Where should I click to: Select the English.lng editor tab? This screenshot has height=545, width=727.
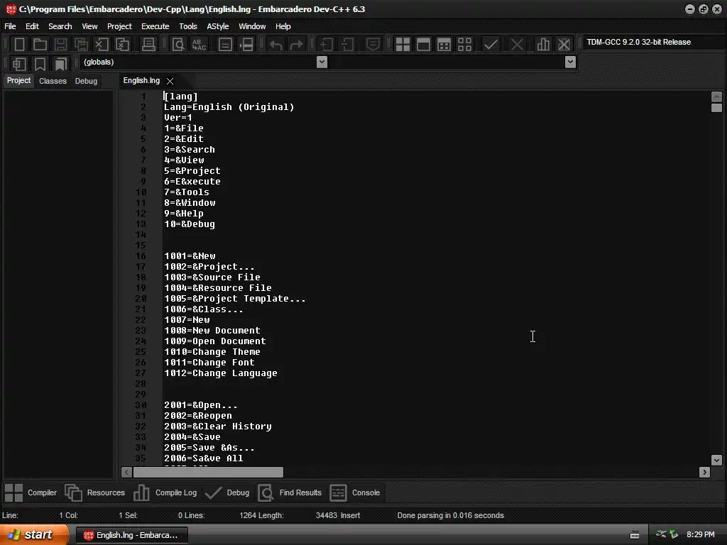(141, 81)
